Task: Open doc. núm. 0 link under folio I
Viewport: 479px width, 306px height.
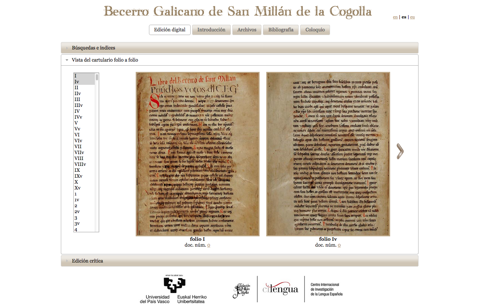Action: tap(209, 245)
